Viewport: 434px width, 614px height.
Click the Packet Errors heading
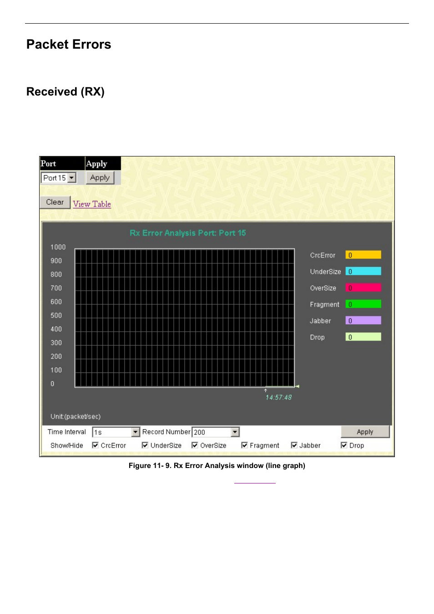(x=69, y=44)
